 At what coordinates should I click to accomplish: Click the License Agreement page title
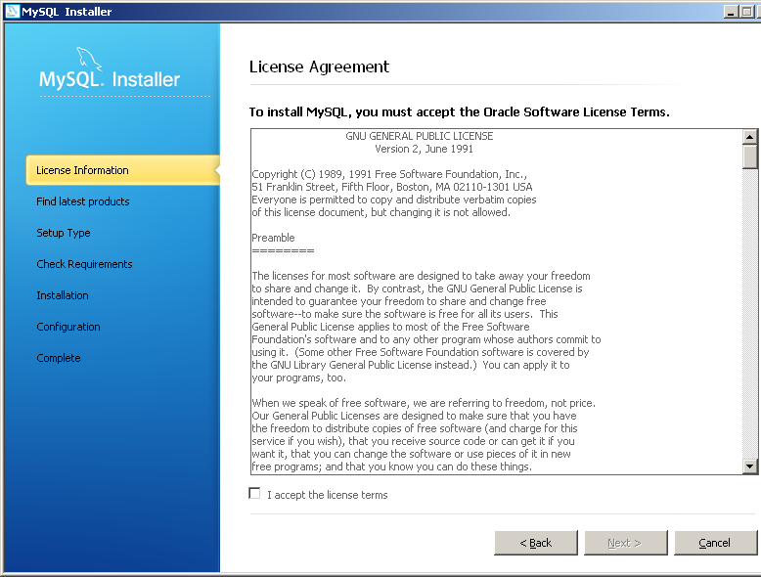click(319, 67)
